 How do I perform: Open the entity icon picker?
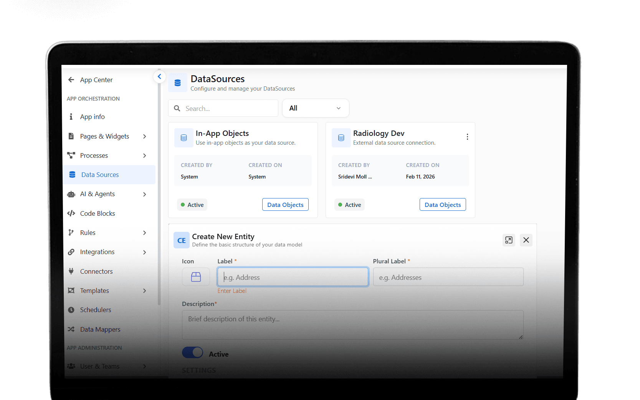click(196, 276)
